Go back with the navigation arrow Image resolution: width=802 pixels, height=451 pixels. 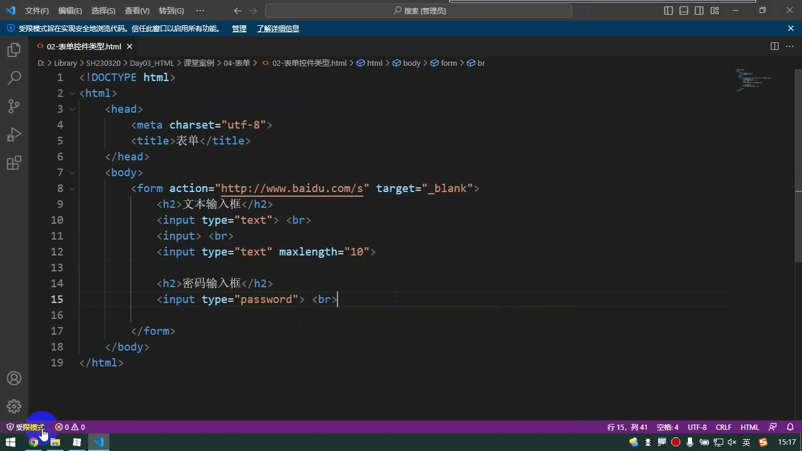coord(238,11)
